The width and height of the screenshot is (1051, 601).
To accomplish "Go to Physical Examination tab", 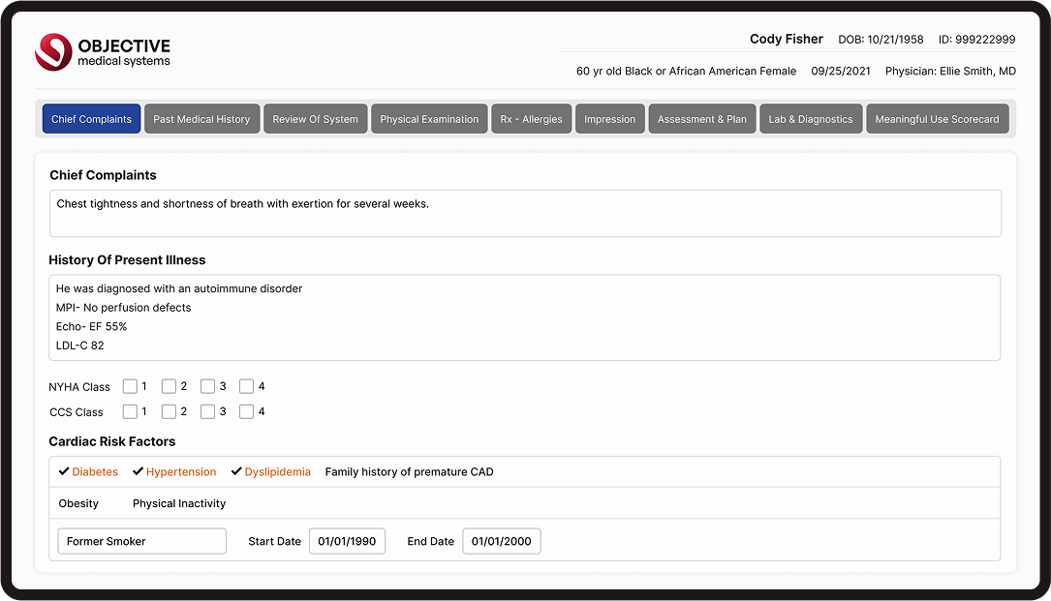I will click(x=429, y=119).
